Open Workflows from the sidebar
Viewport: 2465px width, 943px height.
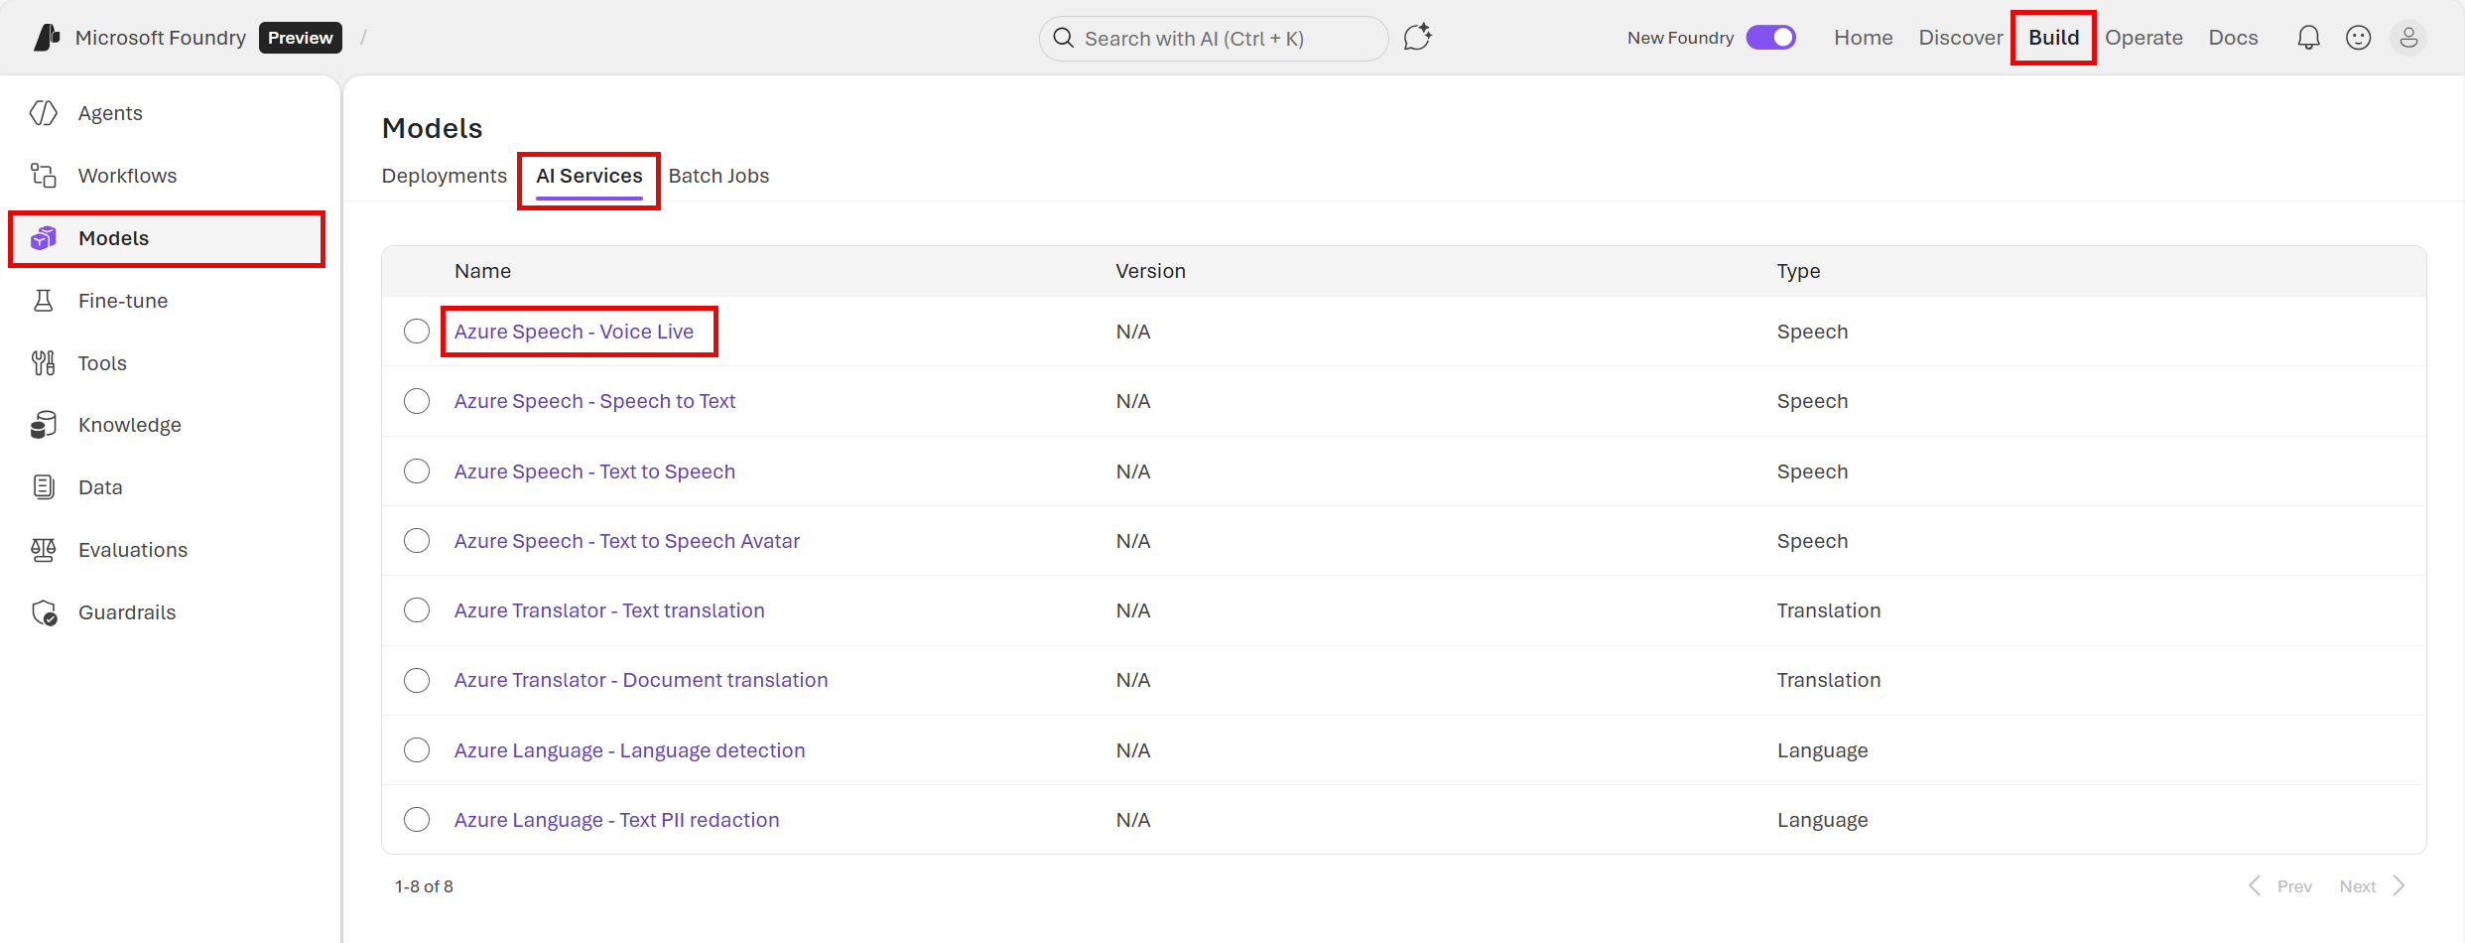pyautogui.click(x=127, y=175)
